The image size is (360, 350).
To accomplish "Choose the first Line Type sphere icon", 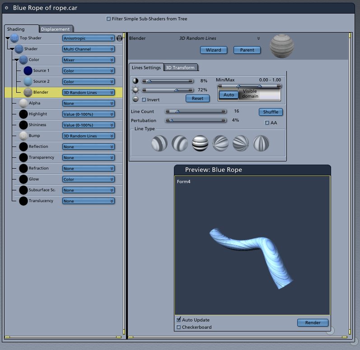I will click(x=159, y=143).
